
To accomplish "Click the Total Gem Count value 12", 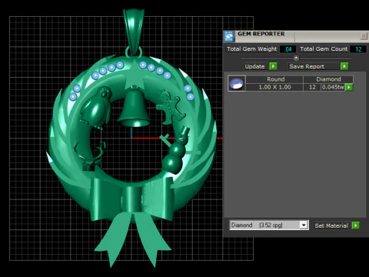I will [x=358, y=49].
